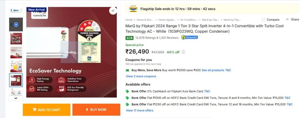301x118 pixels.
Task: Click the first Bank Offer tag icon
Action: pos(127,91)
